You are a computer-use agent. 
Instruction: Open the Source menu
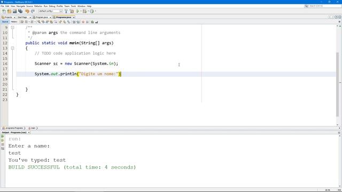[29, 6]
